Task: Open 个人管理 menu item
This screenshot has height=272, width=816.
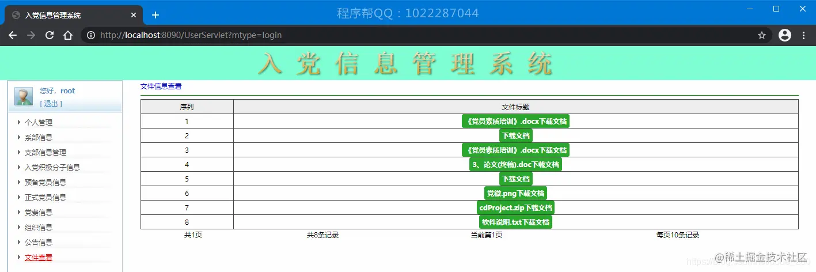Action: click(x=39, y=122)
